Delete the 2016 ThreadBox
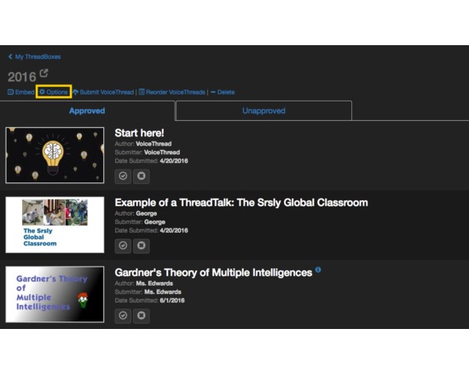Screen dimensions: 469x375 [x=223, y=92]
